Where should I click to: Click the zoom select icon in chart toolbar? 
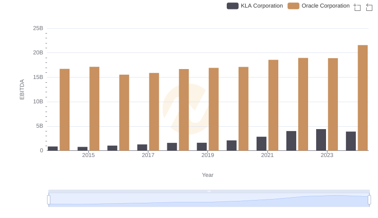pos(357,7)
